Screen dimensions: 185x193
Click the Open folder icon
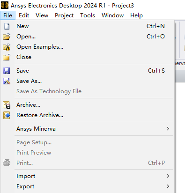click(7, 37)
